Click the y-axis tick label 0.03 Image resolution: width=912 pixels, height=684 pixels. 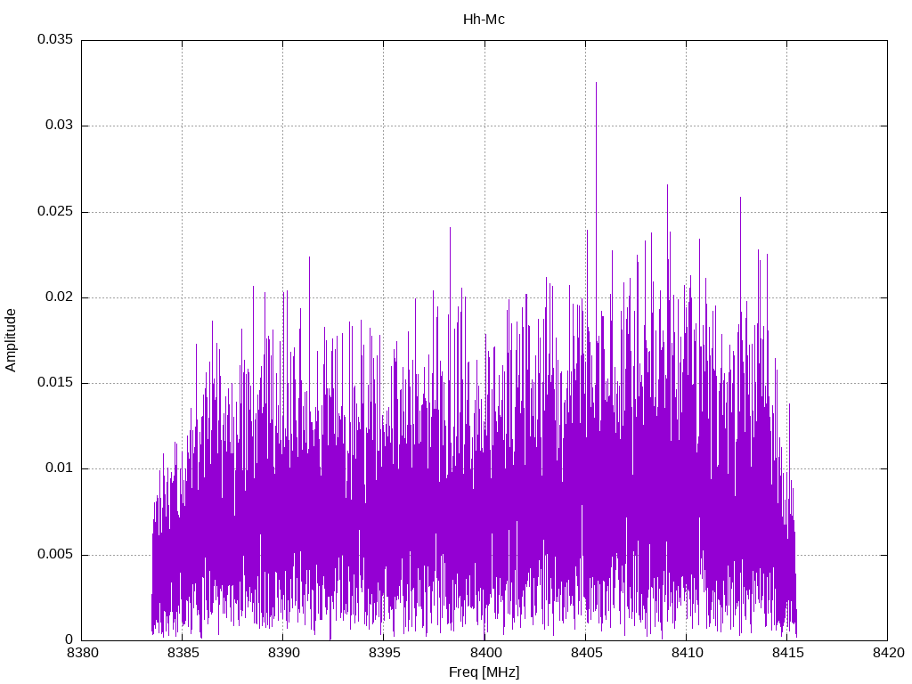[60, 126]
